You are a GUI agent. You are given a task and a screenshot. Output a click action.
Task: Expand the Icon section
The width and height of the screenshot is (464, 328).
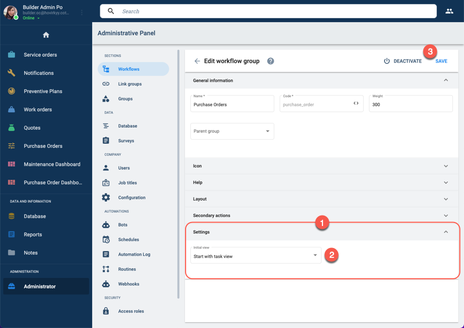click(x=445, y=166)
